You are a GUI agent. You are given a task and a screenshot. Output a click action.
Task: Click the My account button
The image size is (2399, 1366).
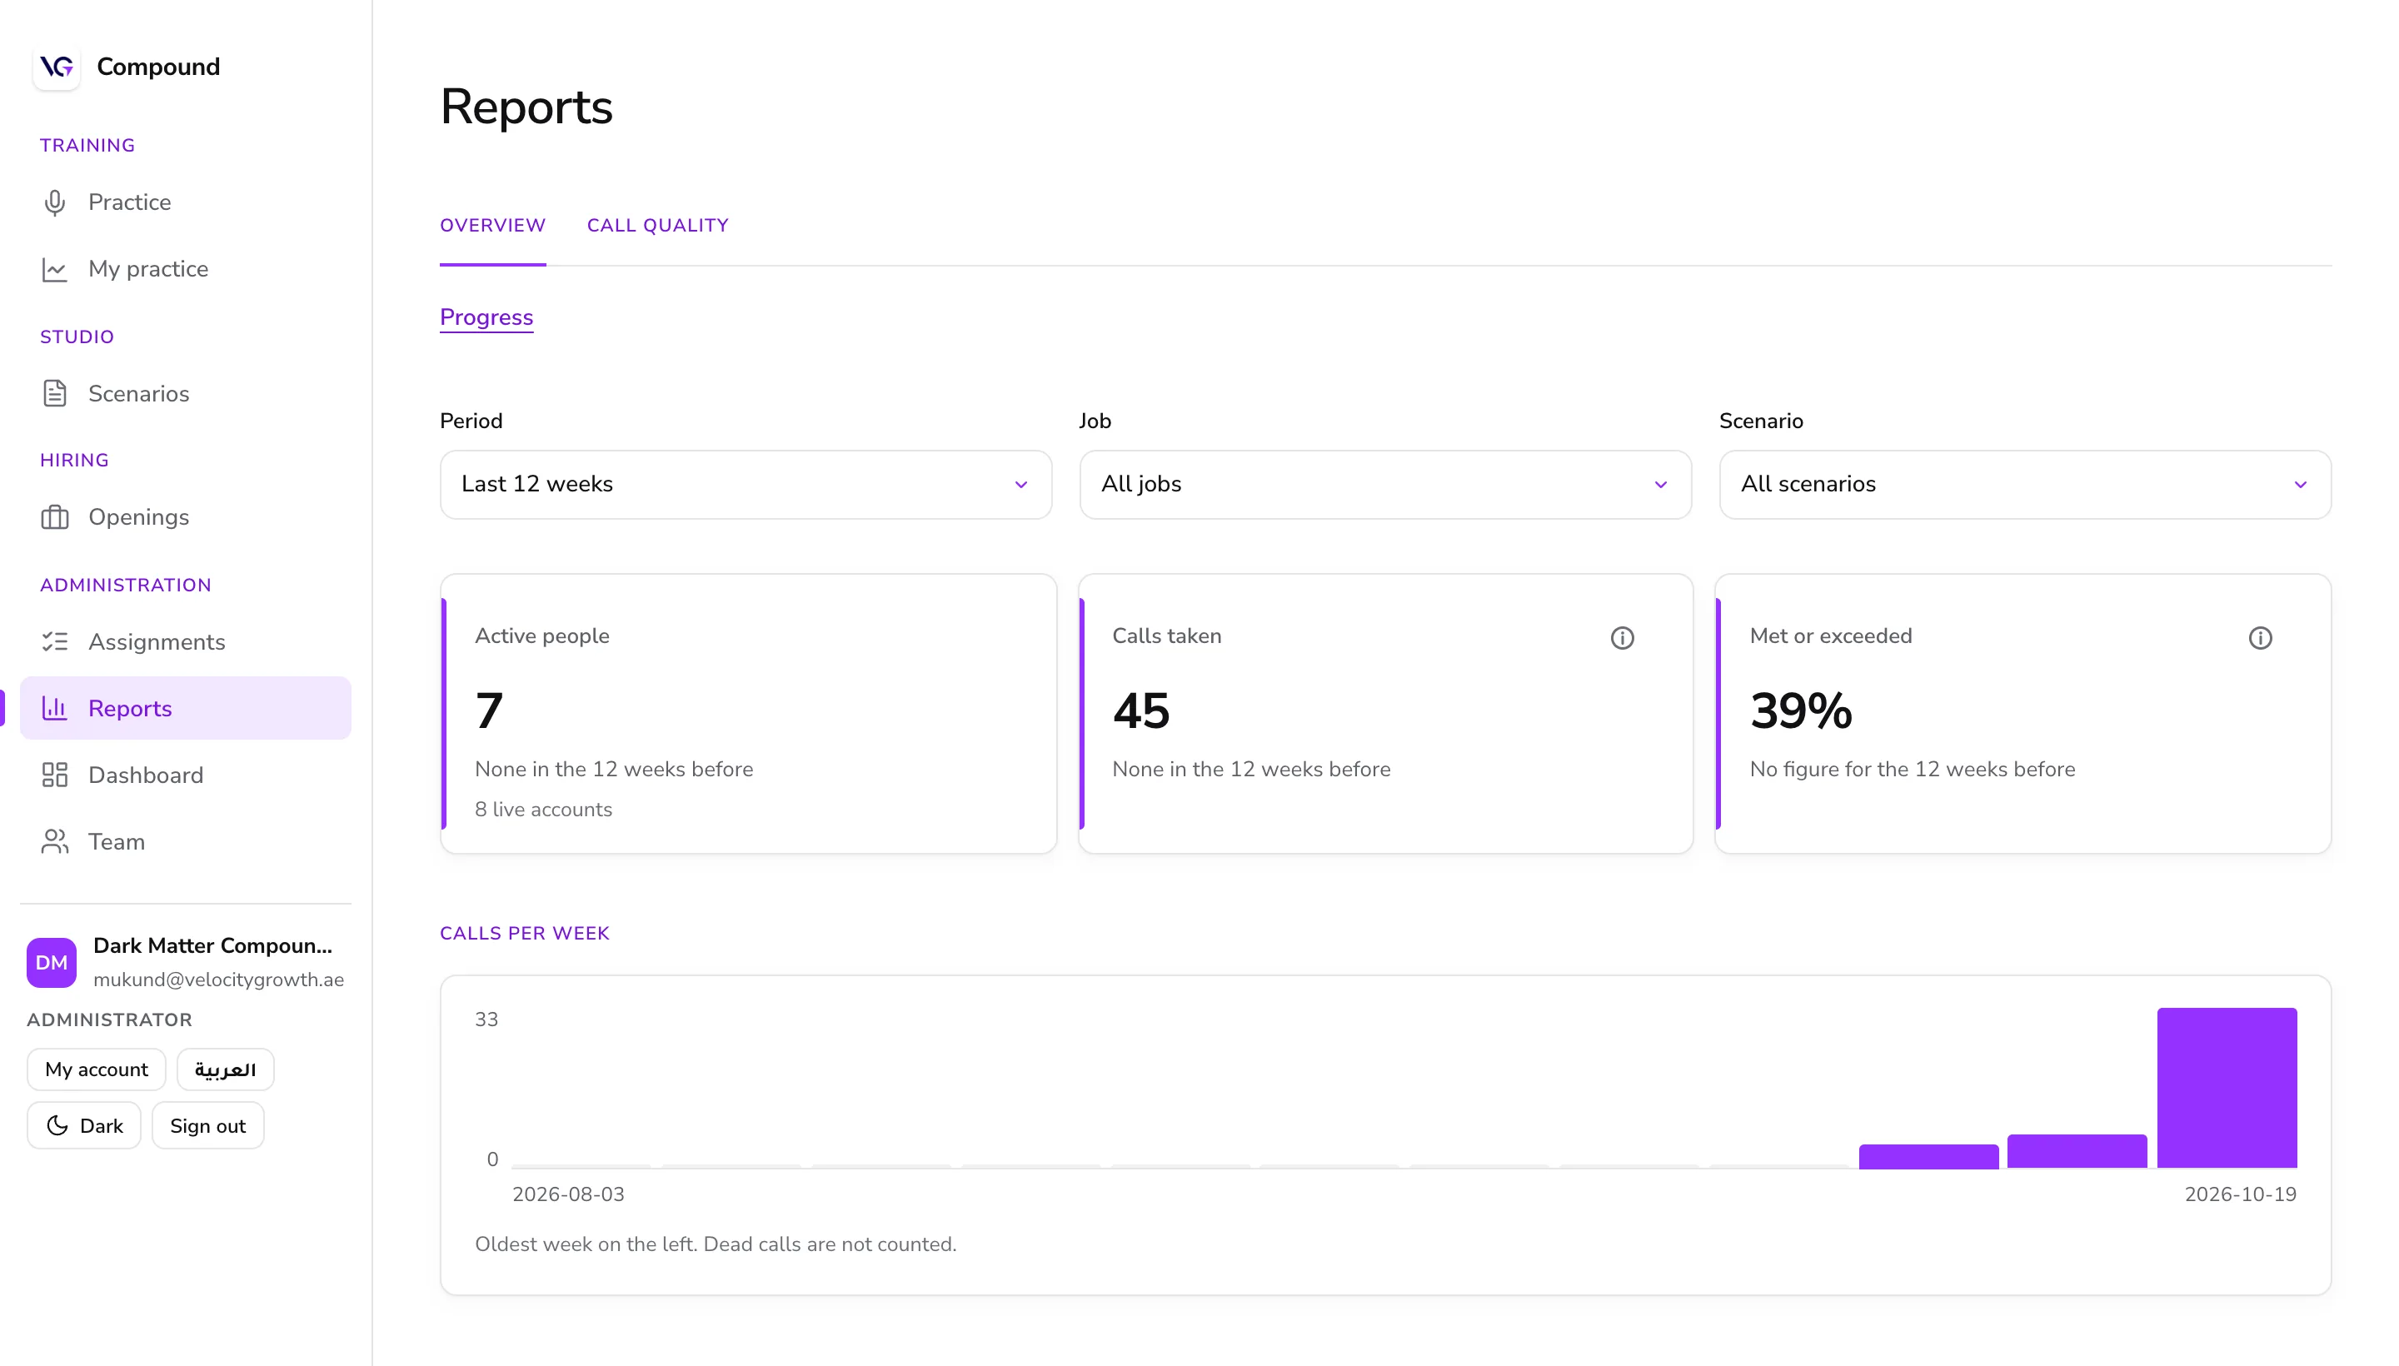[97, 1069]
